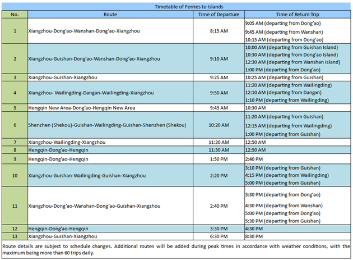The image size is (353, 260).
Task: Select route 'Hengqin New Area-Dong'ao-Hengqin New Area'
Action: tap(82, 108)
